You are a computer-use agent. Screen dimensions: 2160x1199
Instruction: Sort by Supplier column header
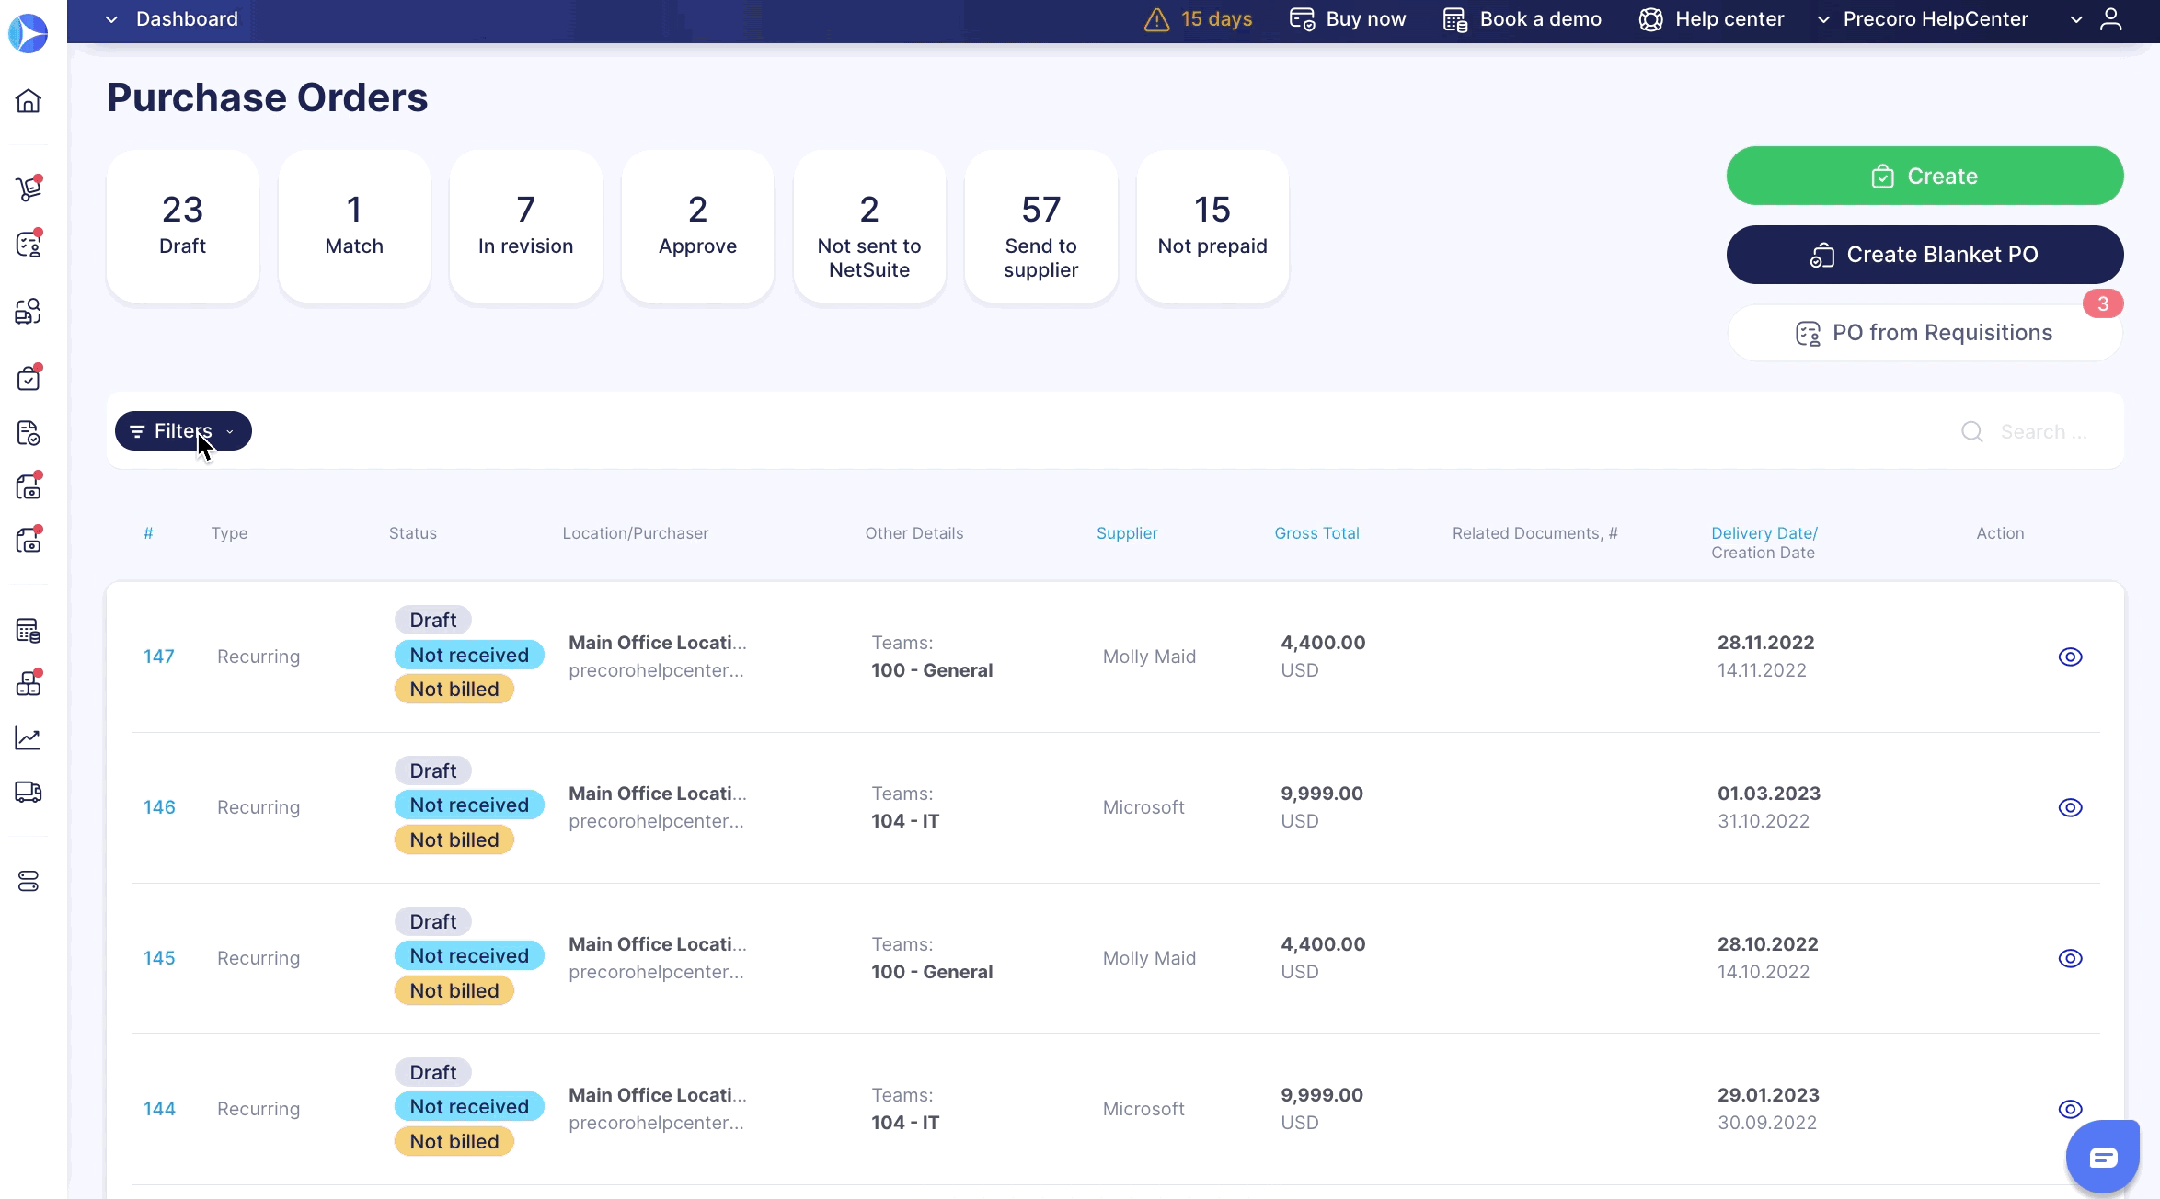click(x=1127, y=533)
